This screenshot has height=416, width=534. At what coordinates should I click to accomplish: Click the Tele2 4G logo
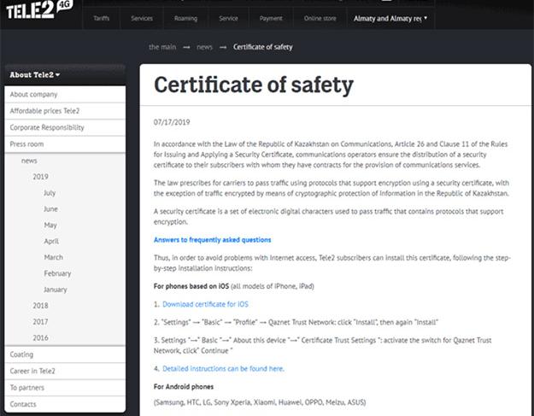(x=39, y=9)
